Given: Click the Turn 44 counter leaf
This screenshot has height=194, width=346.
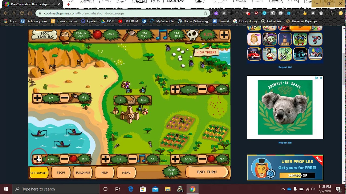Looking at the screenshot, I should pyautogui.click(x=171, y=172).
